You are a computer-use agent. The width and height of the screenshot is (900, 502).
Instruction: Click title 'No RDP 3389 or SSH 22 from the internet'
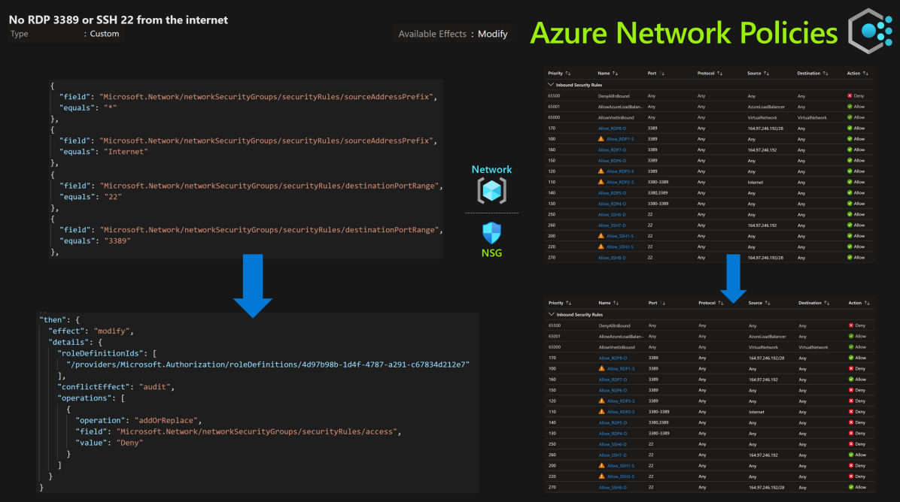118,20
